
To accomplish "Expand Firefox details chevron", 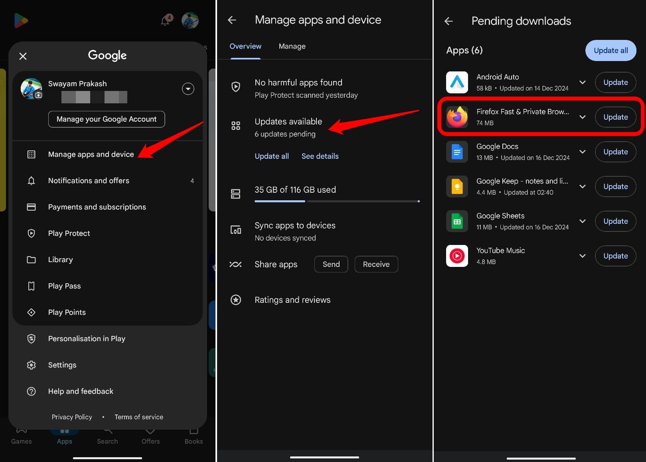I will coord(583,117).
